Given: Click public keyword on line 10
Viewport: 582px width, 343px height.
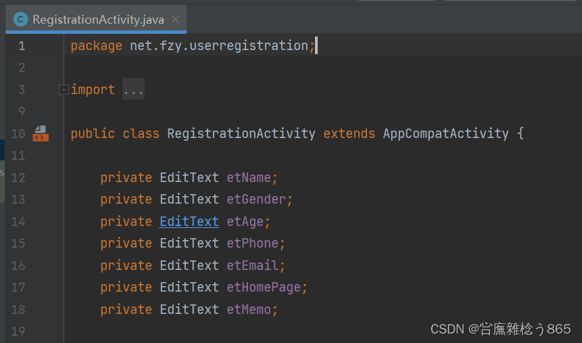Looking at the screenshot, I should tap(93, 134).
